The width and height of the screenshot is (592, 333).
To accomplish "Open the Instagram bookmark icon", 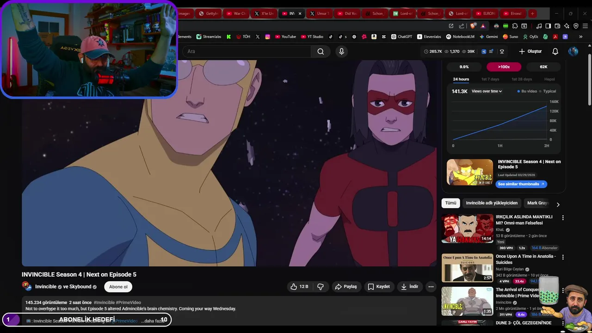I will tap(267, 37).
